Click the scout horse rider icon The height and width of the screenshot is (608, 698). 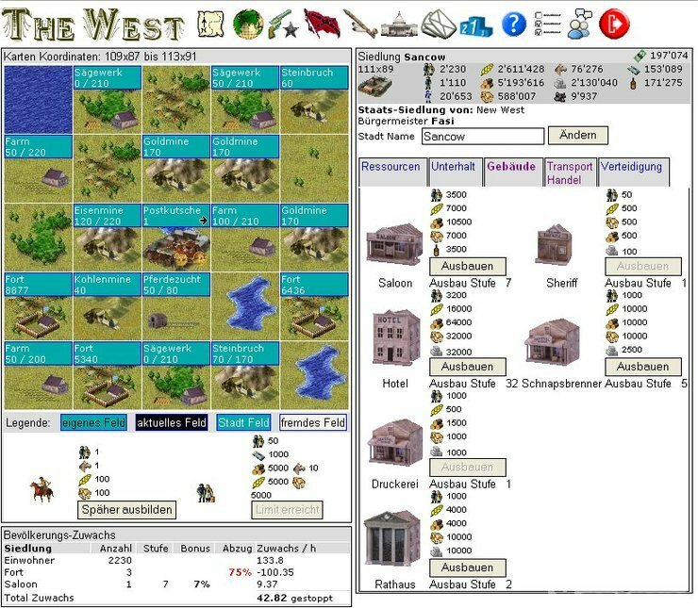pyautogui.click(x=42, y=489)
